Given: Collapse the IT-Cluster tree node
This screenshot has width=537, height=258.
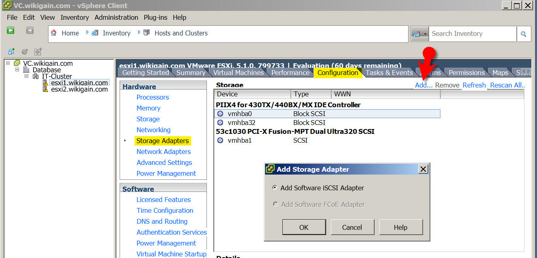Looking at the screenshot, I should pyautogui.click(x=27, y=76).
